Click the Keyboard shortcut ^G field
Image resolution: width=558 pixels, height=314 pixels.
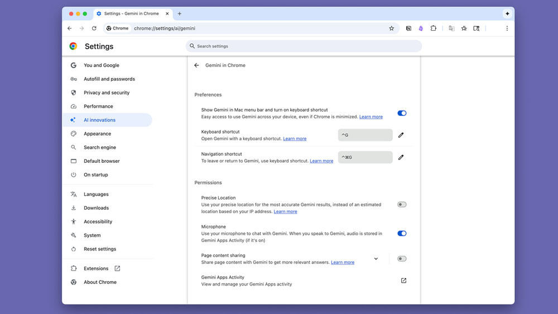pos(365,135)
